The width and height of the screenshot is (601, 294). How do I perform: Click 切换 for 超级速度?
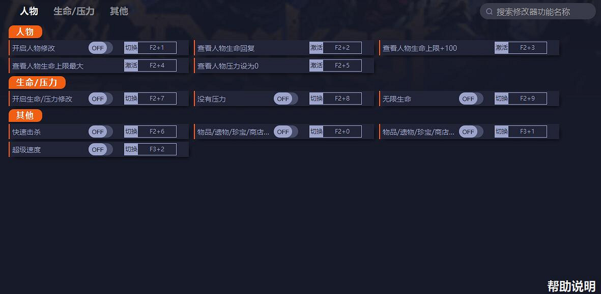130,149
